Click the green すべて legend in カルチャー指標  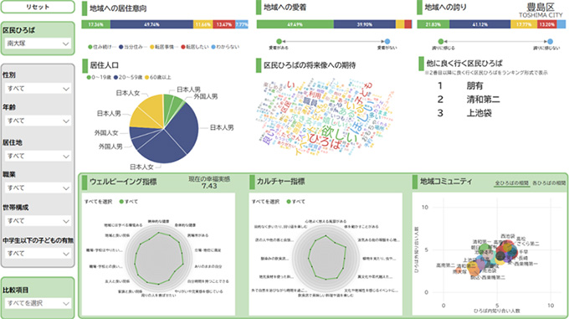(x=295, y=202)
